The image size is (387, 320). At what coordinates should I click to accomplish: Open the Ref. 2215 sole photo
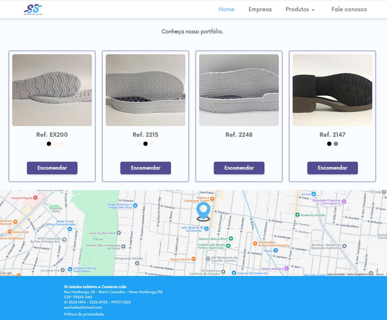pos(146,90)
